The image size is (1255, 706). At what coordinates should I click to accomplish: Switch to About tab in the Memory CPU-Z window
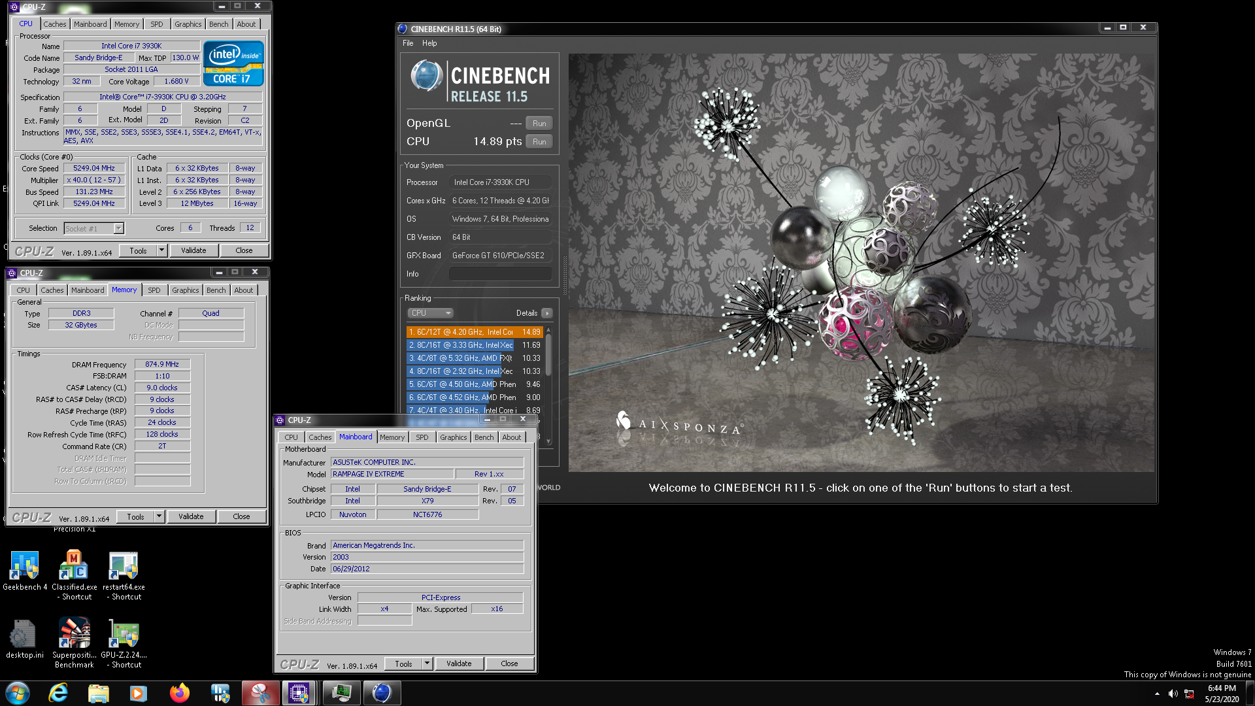[244, 290]
